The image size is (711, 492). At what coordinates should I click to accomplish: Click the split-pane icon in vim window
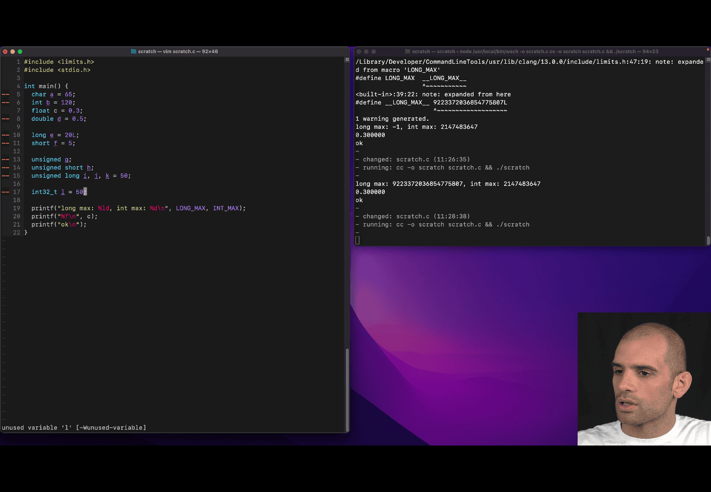point(347,60)
